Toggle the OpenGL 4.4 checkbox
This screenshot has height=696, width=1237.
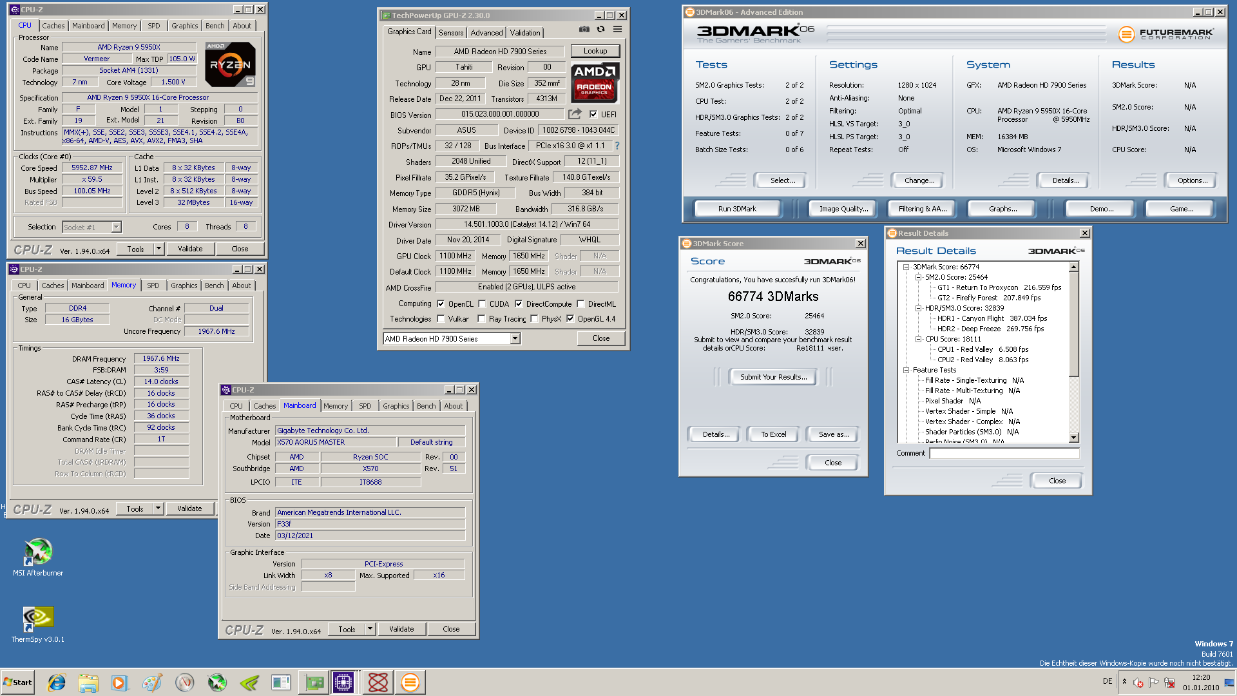tap(570, 319)
